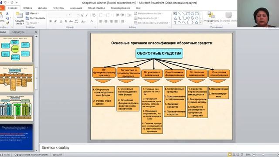Select the blue-background slide thumbnail

click(x=17, y=137)
